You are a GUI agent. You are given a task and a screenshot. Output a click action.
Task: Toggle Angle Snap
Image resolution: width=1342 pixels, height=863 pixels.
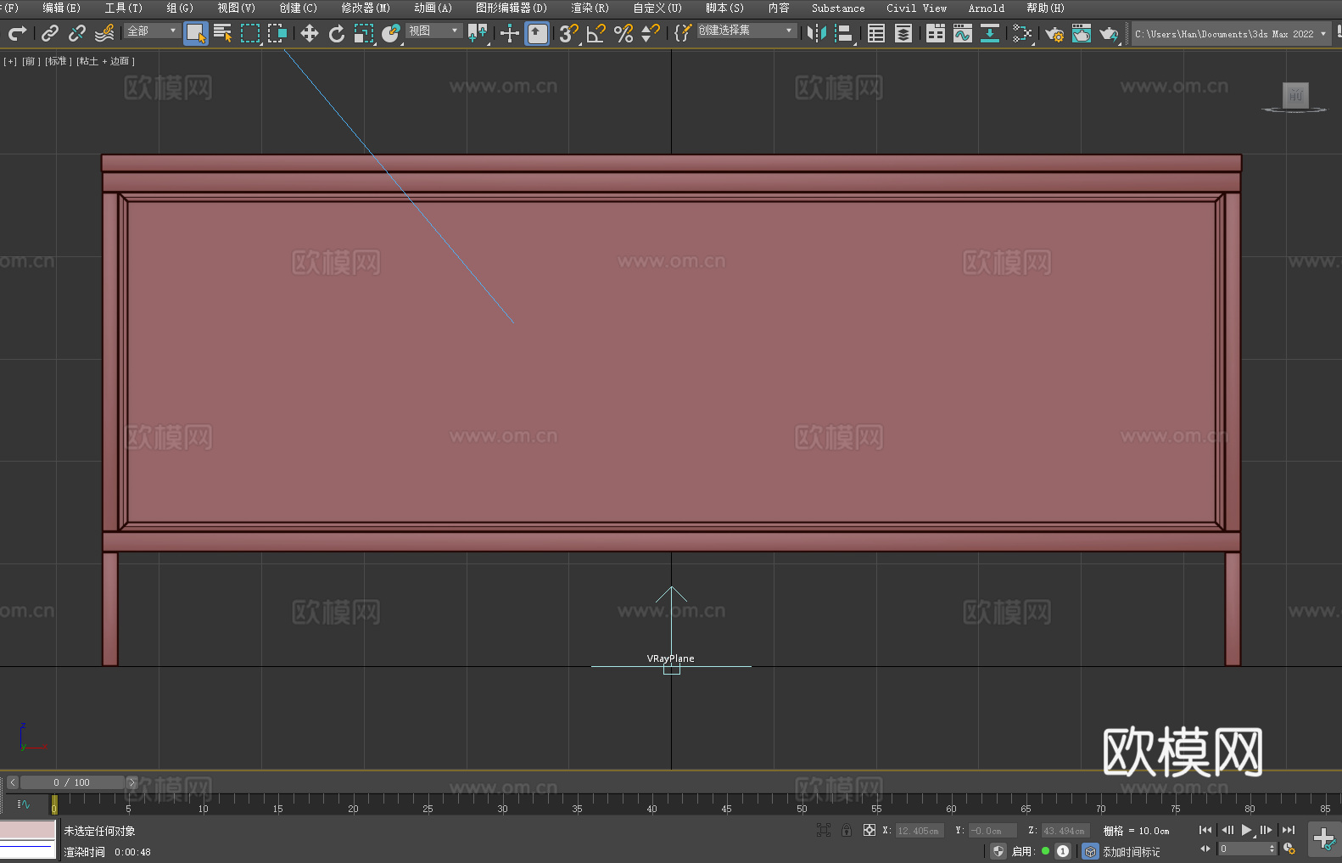(596, 33)
